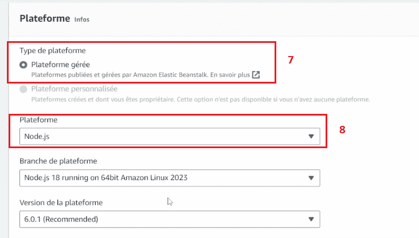Viewport: 419px width, 238px height.
Task: Click the arrow icon in the Node.js 18 branch dropdown
Action: click(x=311, y=178)
